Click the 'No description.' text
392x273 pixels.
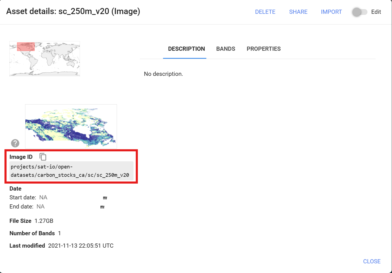[163, 74]
